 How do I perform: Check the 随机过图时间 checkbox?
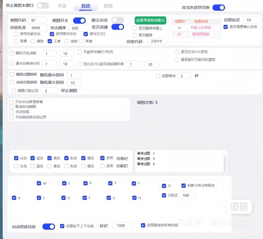[12, 74]
